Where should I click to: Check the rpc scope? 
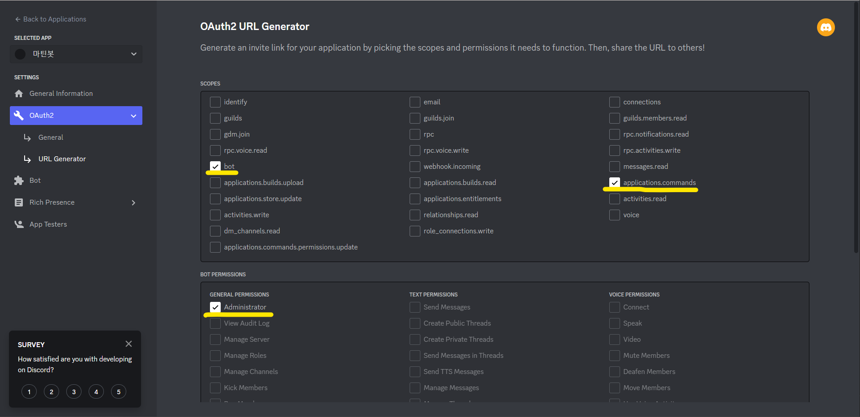[x=415, y=134]
